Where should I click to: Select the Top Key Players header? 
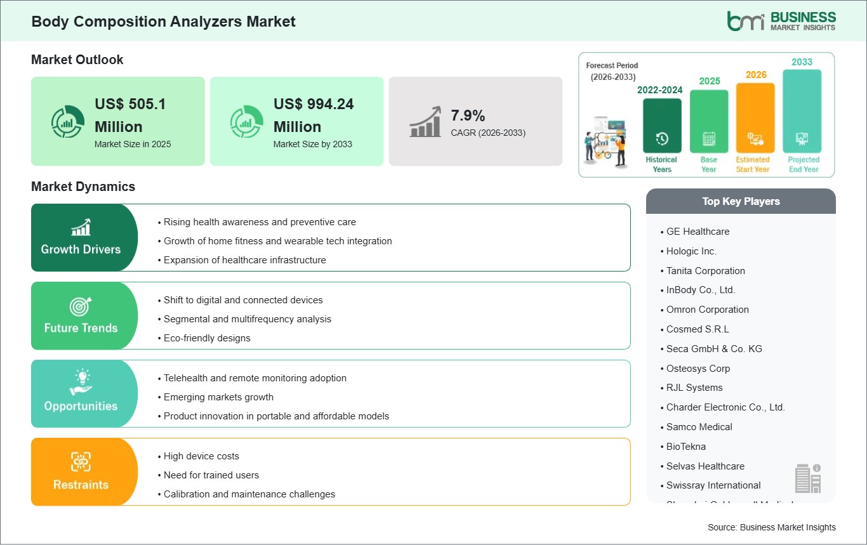741,201
